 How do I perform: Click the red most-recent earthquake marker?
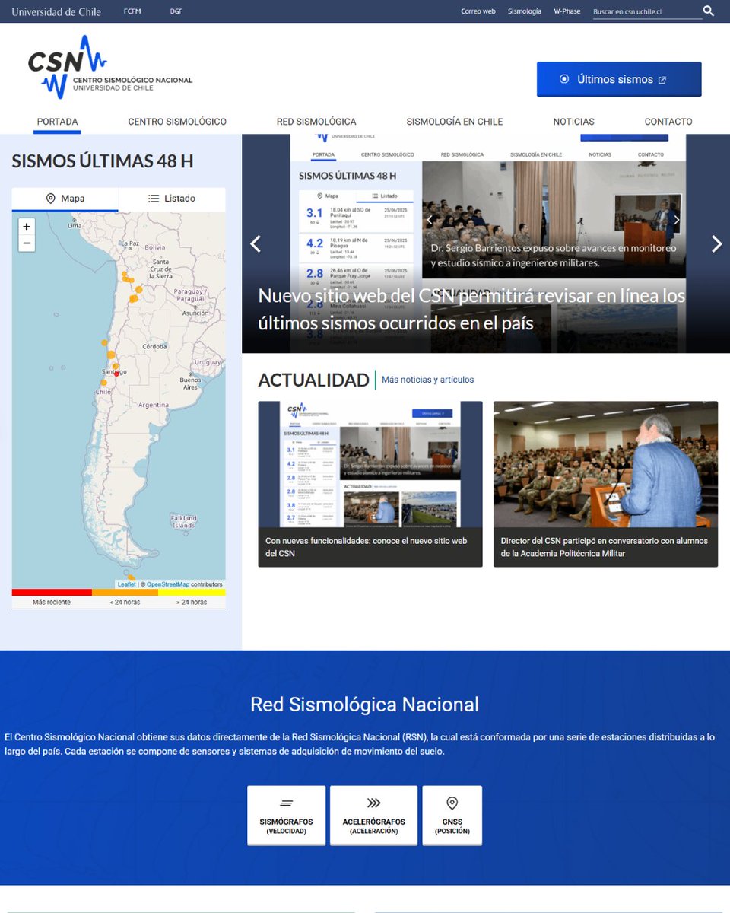point(116,374)
